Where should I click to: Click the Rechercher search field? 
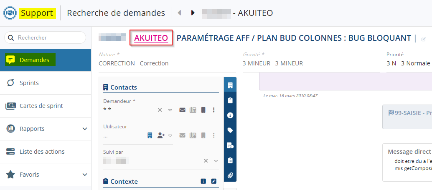tap(48, 37)
